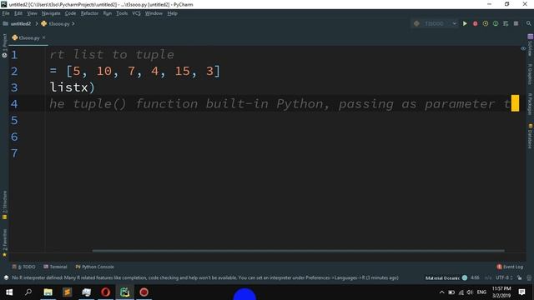This screenshot has width=534, height=300.
Task: Open the R Packages side panel
Action: pyautogui.click(x=530, y=104)
